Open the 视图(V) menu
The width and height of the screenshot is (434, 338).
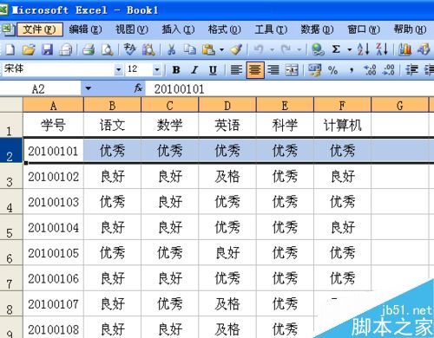(x=132, y=29)
